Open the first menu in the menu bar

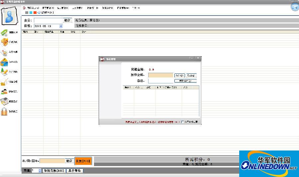click(33, 8)
